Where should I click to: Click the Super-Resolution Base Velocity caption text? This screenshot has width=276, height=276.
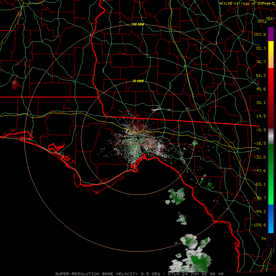point(140,274)
